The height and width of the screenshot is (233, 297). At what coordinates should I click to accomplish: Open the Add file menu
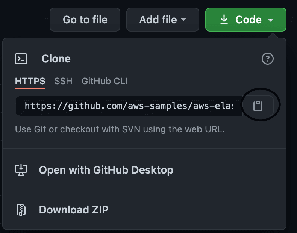[163, 20]
